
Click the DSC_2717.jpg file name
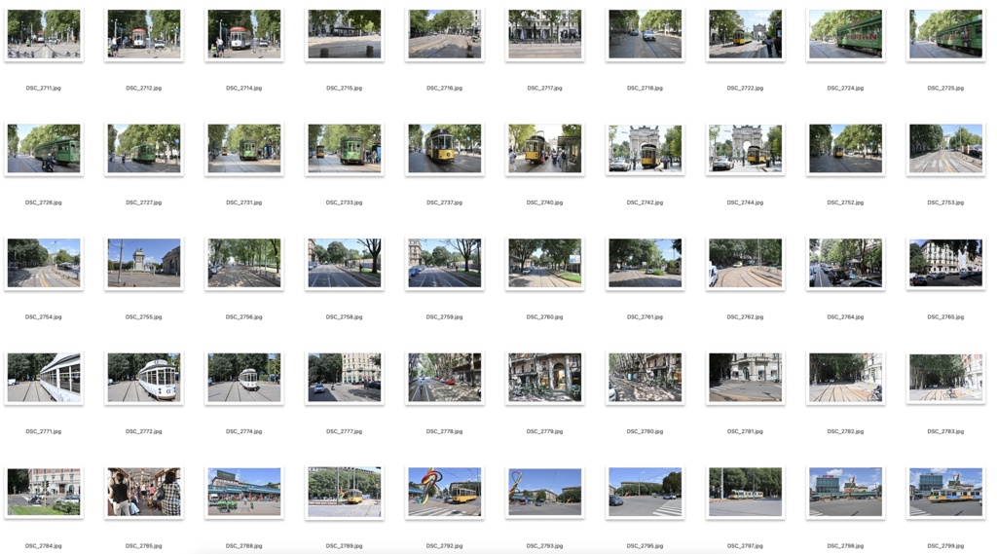pos(544,89)
